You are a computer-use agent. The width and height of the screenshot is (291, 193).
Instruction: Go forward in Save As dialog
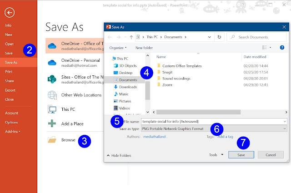click(118, 37)
